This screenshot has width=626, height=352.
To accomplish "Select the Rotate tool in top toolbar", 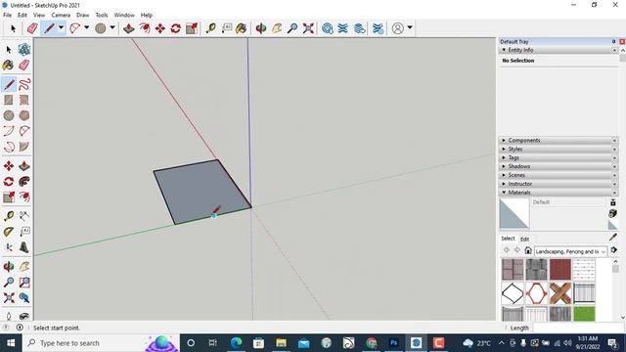I will (x=176, y=28).
